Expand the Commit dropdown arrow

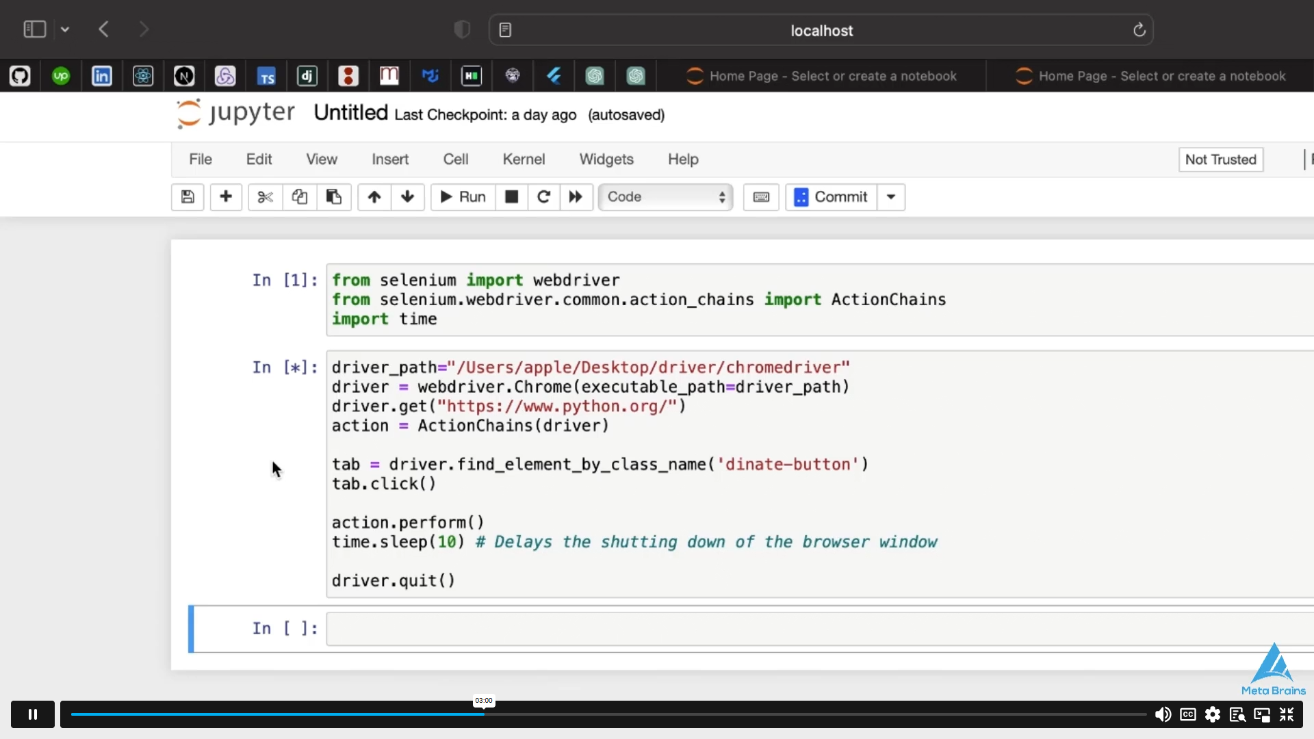[x=891, y=197]
